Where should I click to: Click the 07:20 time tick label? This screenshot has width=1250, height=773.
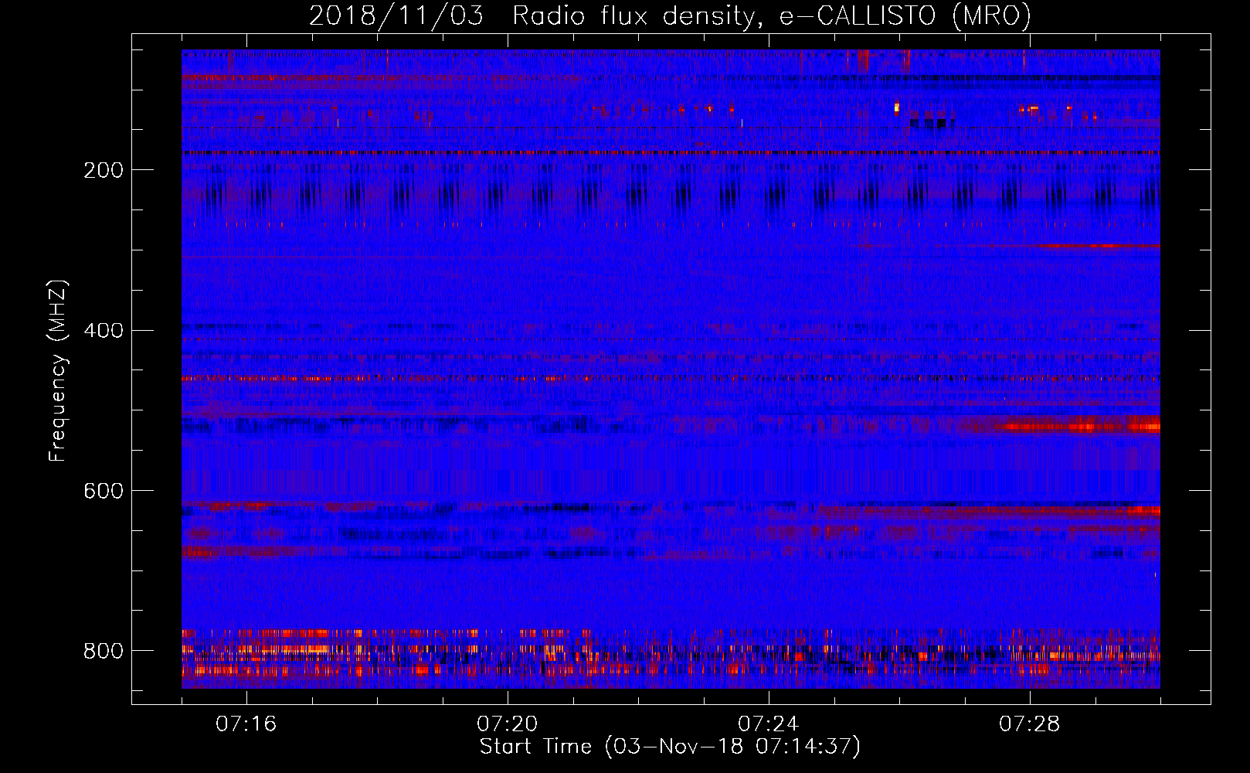(508, 724)
